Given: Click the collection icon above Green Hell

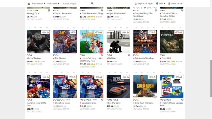Looking at the screenshot, I should click(x=180, y=28).
